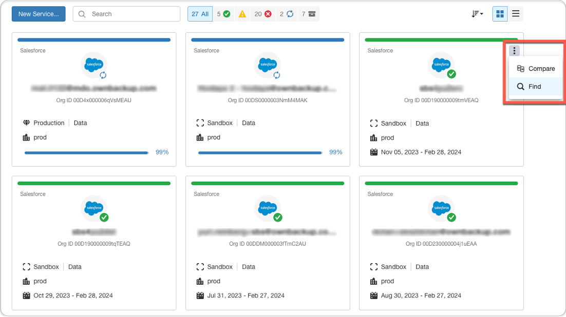The image size is (566, 317).
Task: Click the yellow warning status filter icon
Action: click(x=242, y=14)
